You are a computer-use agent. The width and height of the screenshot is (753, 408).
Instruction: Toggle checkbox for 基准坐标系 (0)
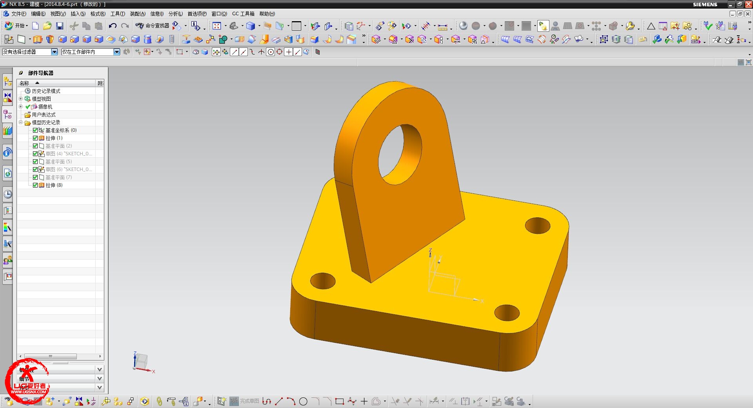coord(35,130)
